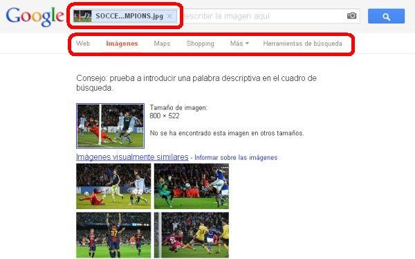Click the blue magnifying glass search button
Screen dimensions: 415x259
pyautogui.click(x=386, y=16)
